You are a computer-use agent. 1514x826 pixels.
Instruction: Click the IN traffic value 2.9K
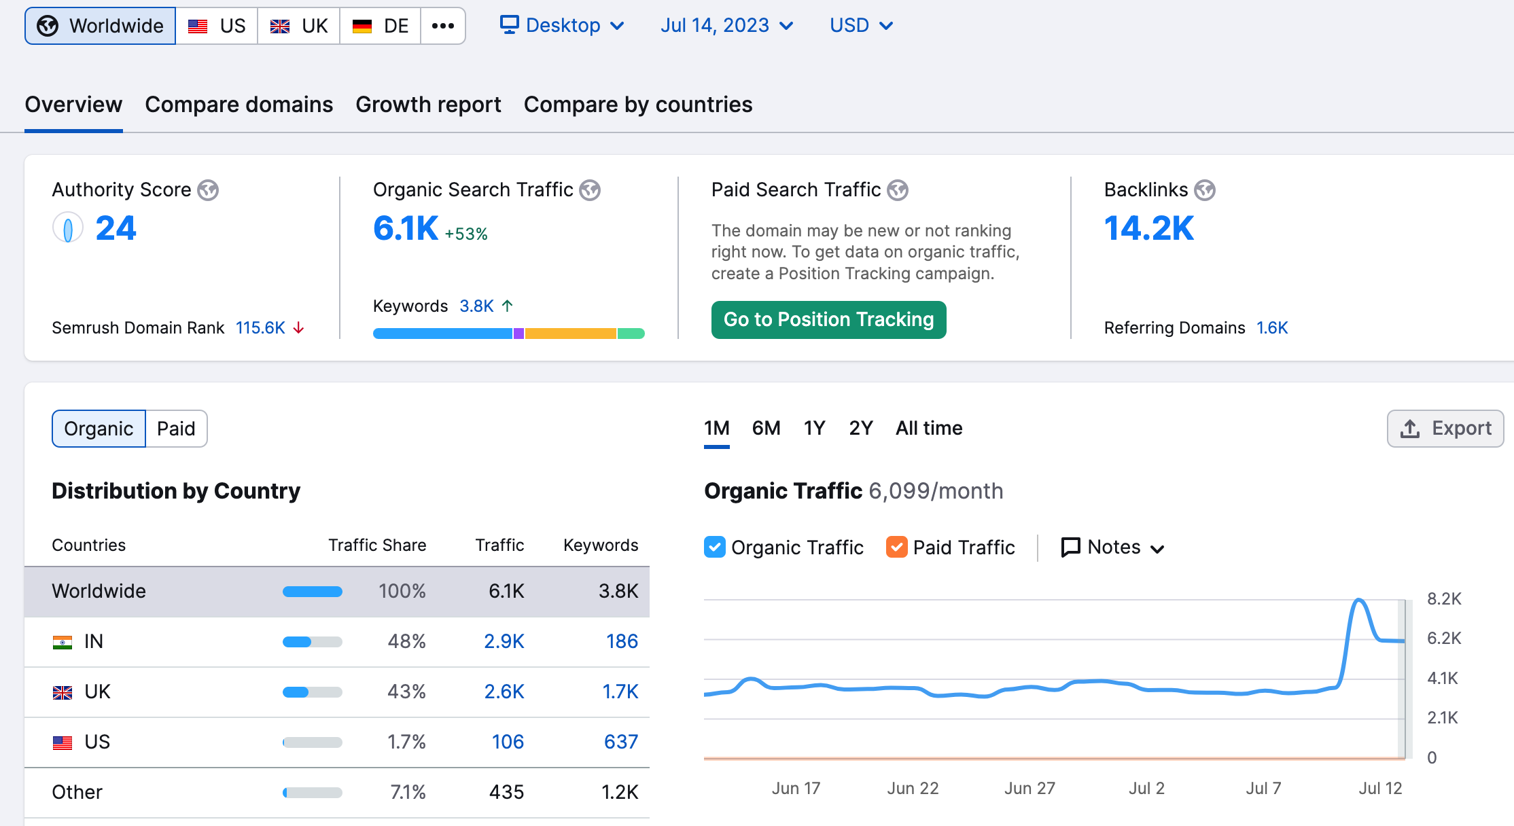[x=504, y=641]
